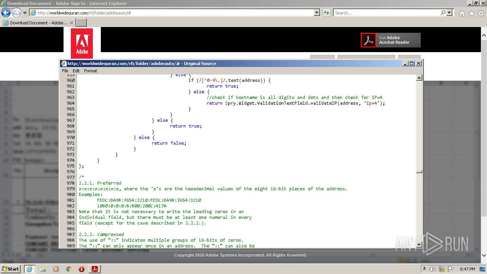Click the Refresh page icon

pyautogui.click(x=326, y=13)
